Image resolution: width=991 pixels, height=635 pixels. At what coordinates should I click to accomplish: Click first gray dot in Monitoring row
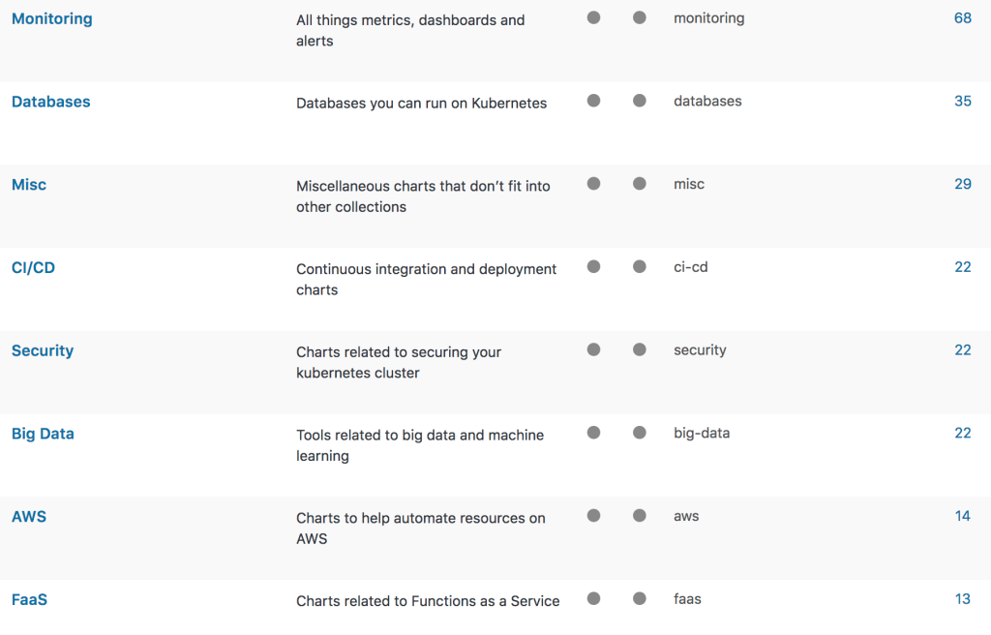[593, 17]
